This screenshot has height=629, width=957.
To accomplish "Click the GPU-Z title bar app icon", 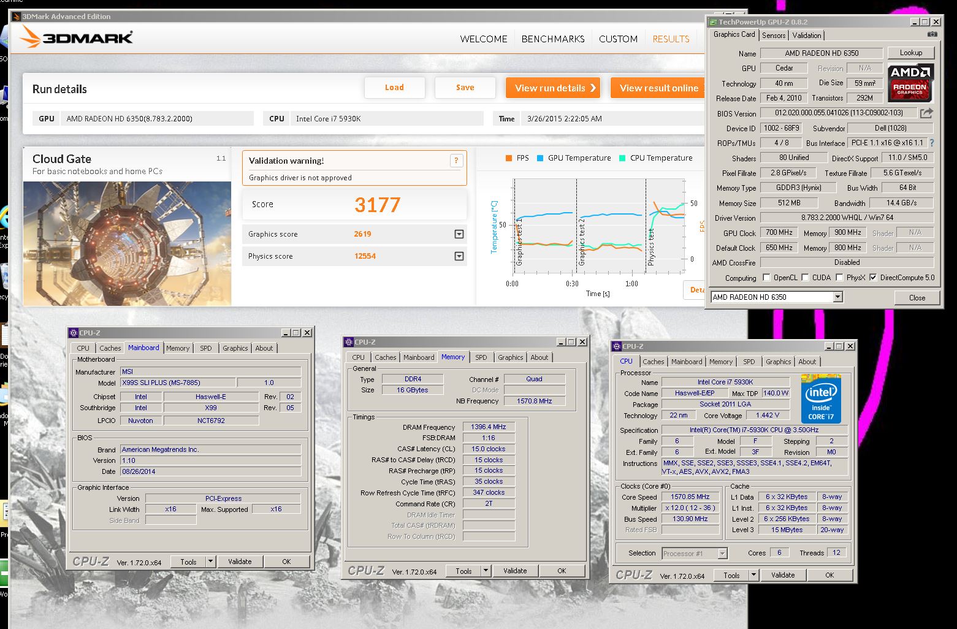I will tap(713, 22).
